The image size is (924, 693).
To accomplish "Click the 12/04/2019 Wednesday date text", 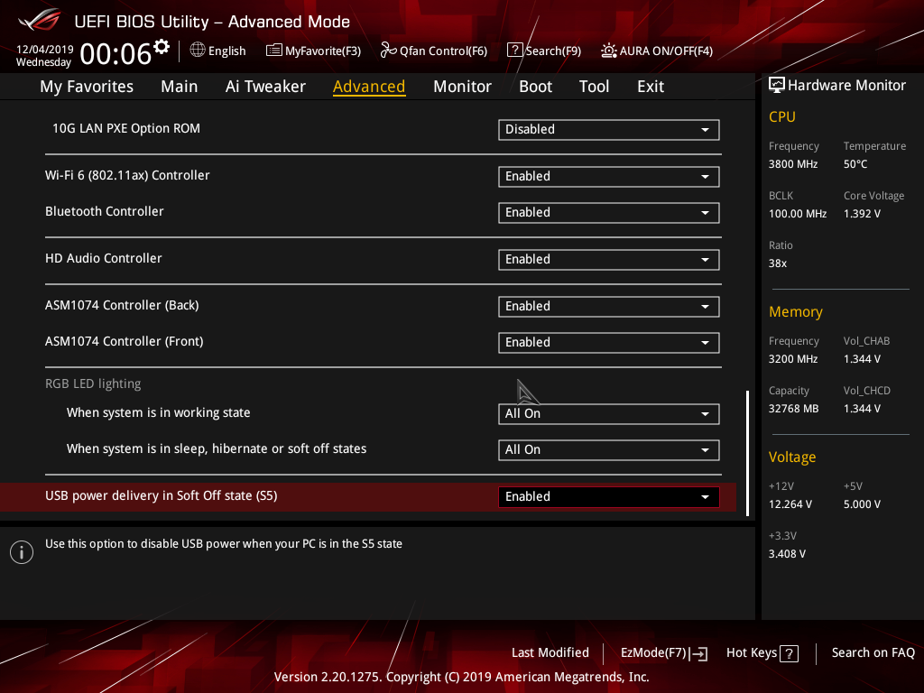I will point(44,55).
